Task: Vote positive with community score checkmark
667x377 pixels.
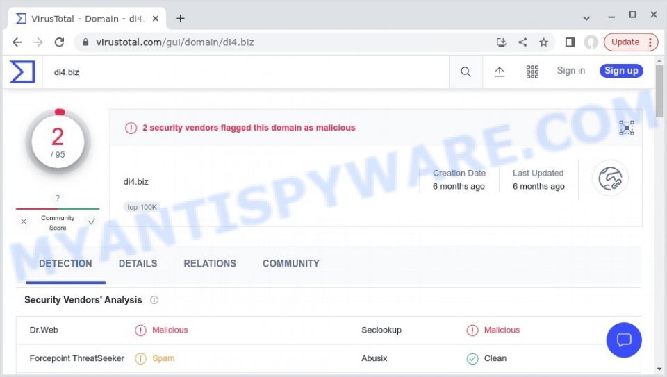Action: [x=92, y=221]
